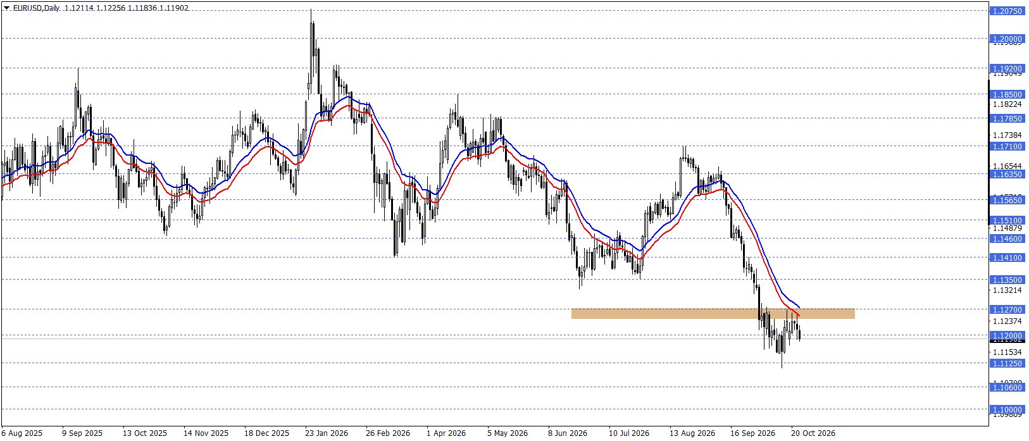Image resolution: width=1029 pixels, height=441 pixels.
Task: Click the 1.18500 price level label
Action: click(x=1007, y=94)
